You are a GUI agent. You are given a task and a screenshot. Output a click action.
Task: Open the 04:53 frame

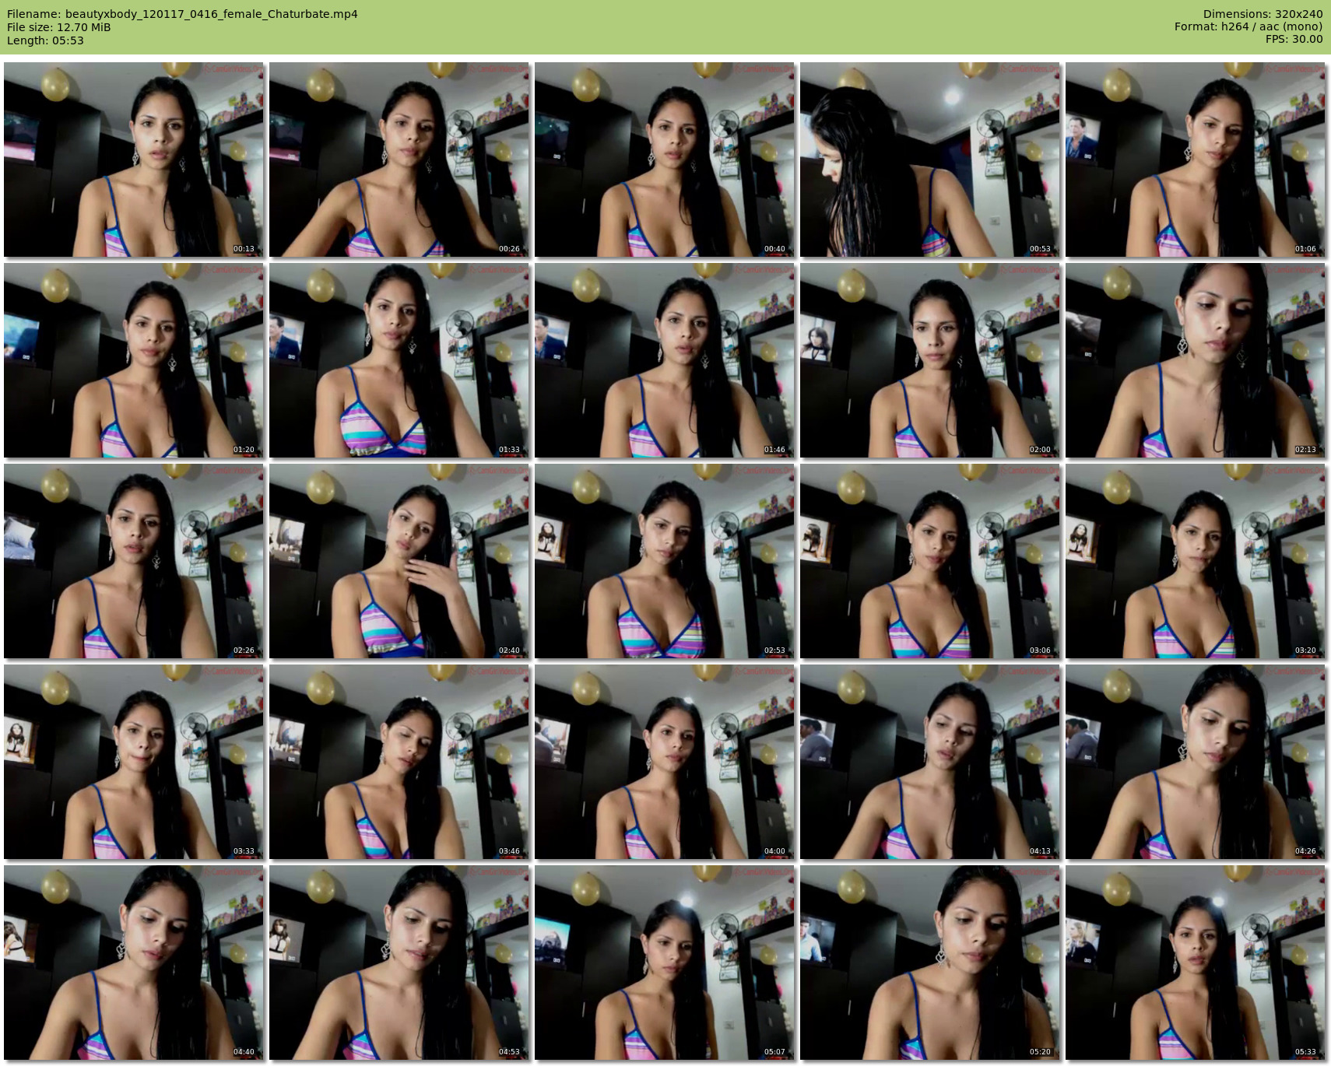pyautogui.click(x=399, y=963)
